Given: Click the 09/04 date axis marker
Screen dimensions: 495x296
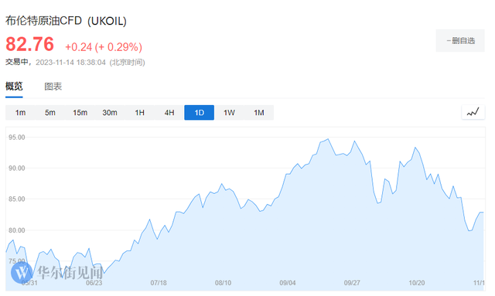Looking at the screenshot, I should click(x=288, y=283).
